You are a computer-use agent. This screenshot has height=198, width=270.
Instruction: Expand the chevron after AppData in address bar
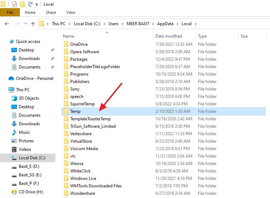[x=177, y=24]
